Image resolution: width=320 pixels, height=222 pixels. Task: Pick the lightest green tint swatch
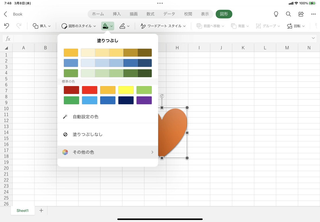pos(88,73)
